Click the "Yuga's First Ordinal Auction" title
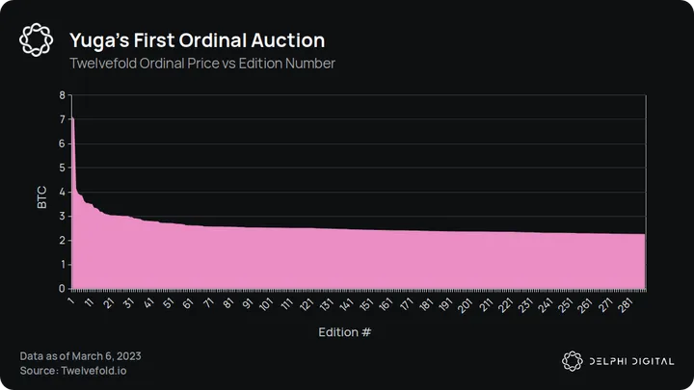The image size is (694, 390). (x=197, y=40)
